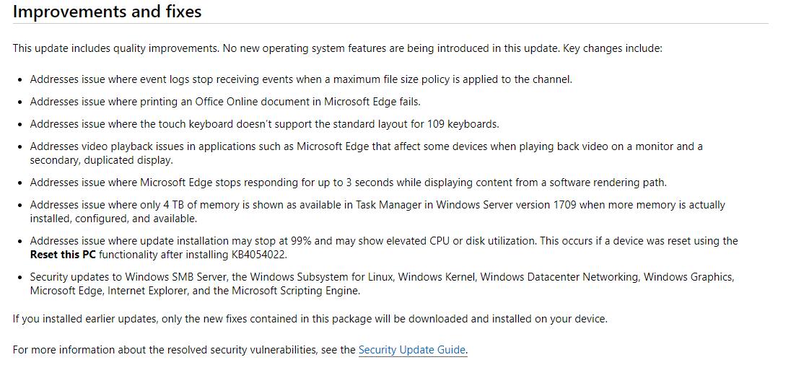Click the quality improvements intro paragraph
Image resolution: width=791 pixels, height=378 pixels.
(x=337, y=48)
